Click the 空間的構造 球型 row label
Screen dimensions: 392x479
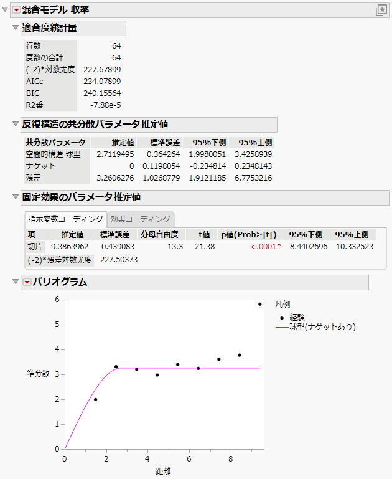[53, 154]
